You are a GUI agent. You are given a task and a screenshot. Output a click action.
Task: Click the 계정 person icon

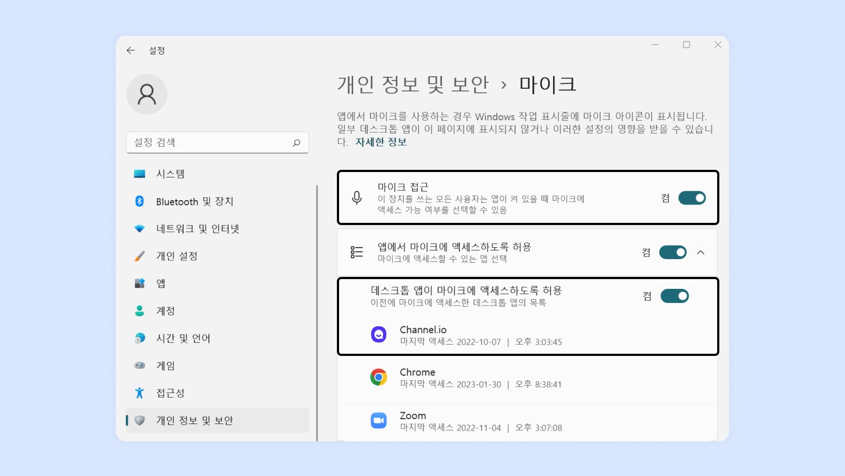(140, 310)
